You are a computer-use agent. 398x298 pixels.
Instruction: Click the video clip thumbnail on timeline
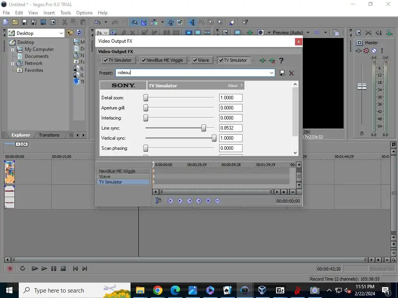click(9, 172)
